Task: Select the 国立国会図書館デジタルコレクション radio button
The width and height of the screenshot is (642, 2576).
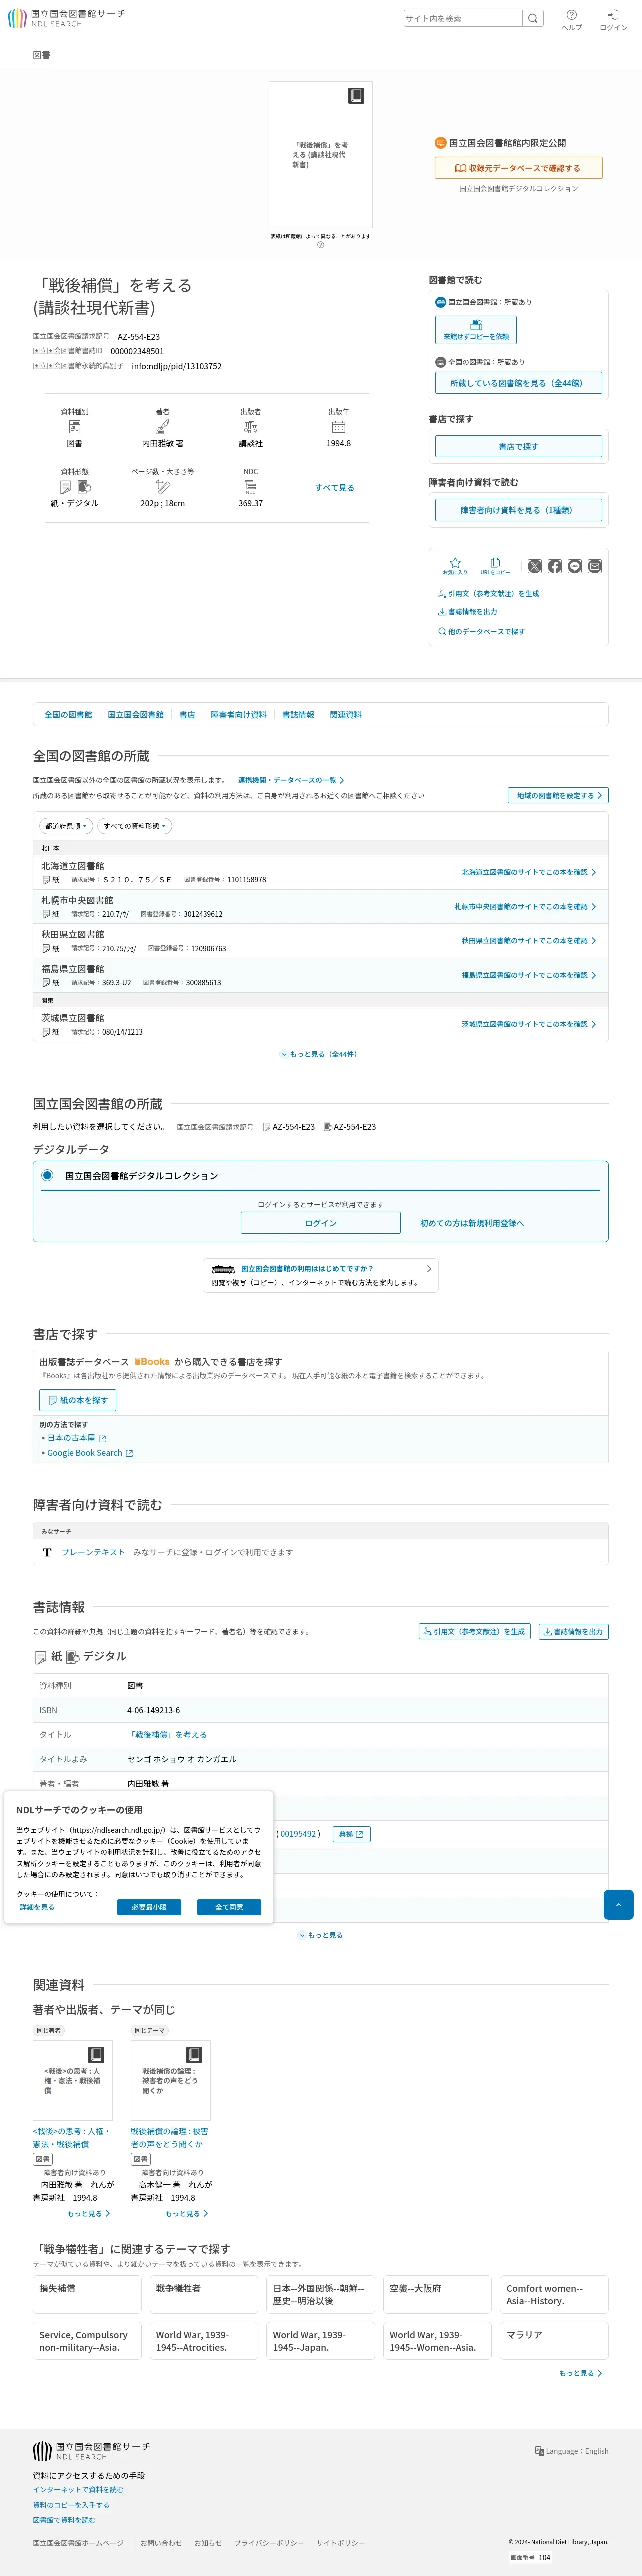Action: click(47, 1175)
